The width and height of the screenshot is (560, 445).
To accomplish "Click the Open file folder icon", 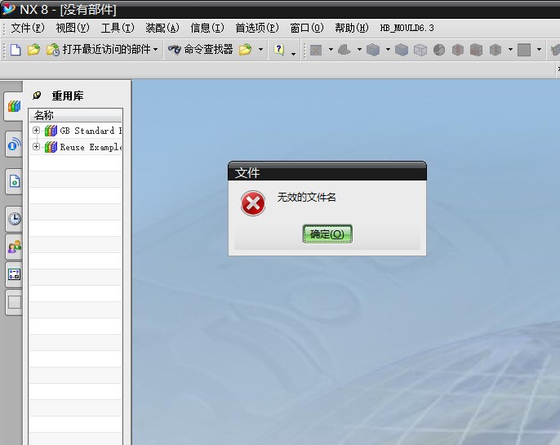I will click(x=33, y=50).
